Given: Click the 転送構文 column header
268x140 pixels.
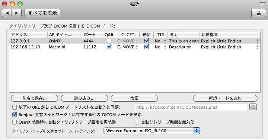Looking at the screenshot, I should click(x=230, y=35).
